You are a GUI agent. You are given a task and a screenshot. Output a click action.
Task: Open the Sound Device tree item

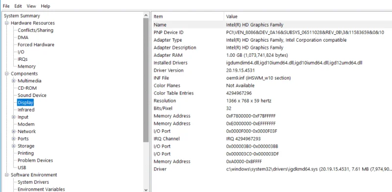(x=32, y=96)
